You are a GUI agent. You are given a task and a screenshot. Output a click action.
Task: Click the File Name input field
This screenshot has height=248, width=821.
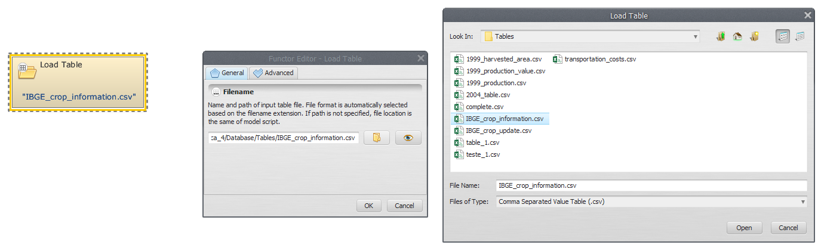pos(651,185)
